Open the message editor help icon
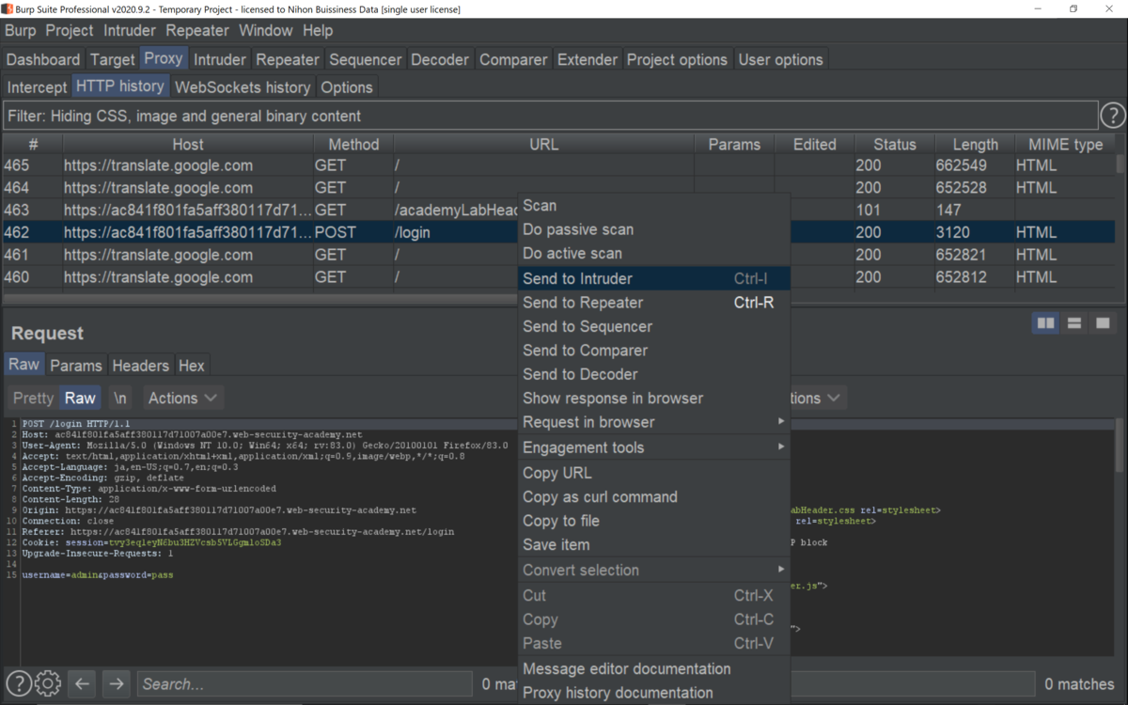The height and width of the screenshot is (705, 1128). (19, 683)
